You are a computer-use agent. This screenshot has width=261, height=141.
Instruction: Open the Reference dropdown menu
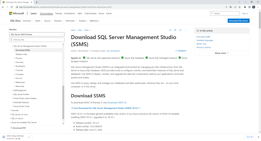95,21
